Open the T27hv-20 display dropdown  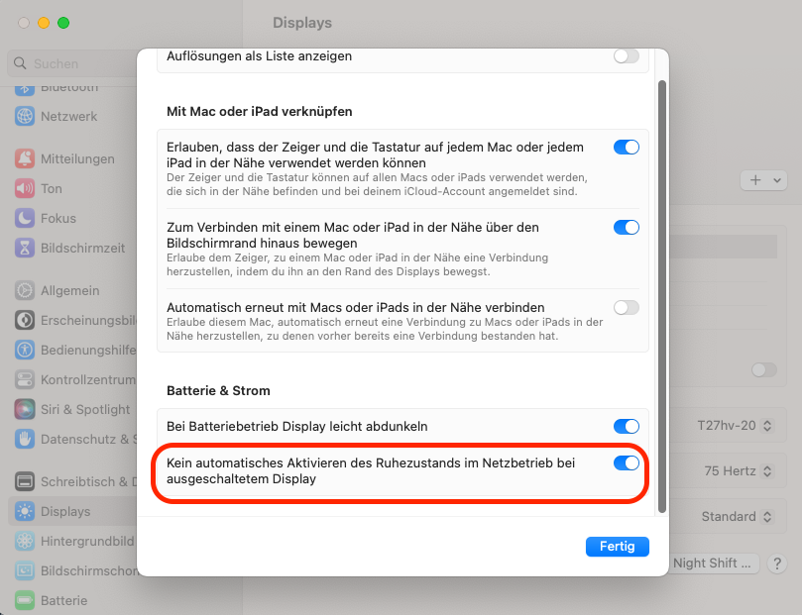tap(734, 425)
